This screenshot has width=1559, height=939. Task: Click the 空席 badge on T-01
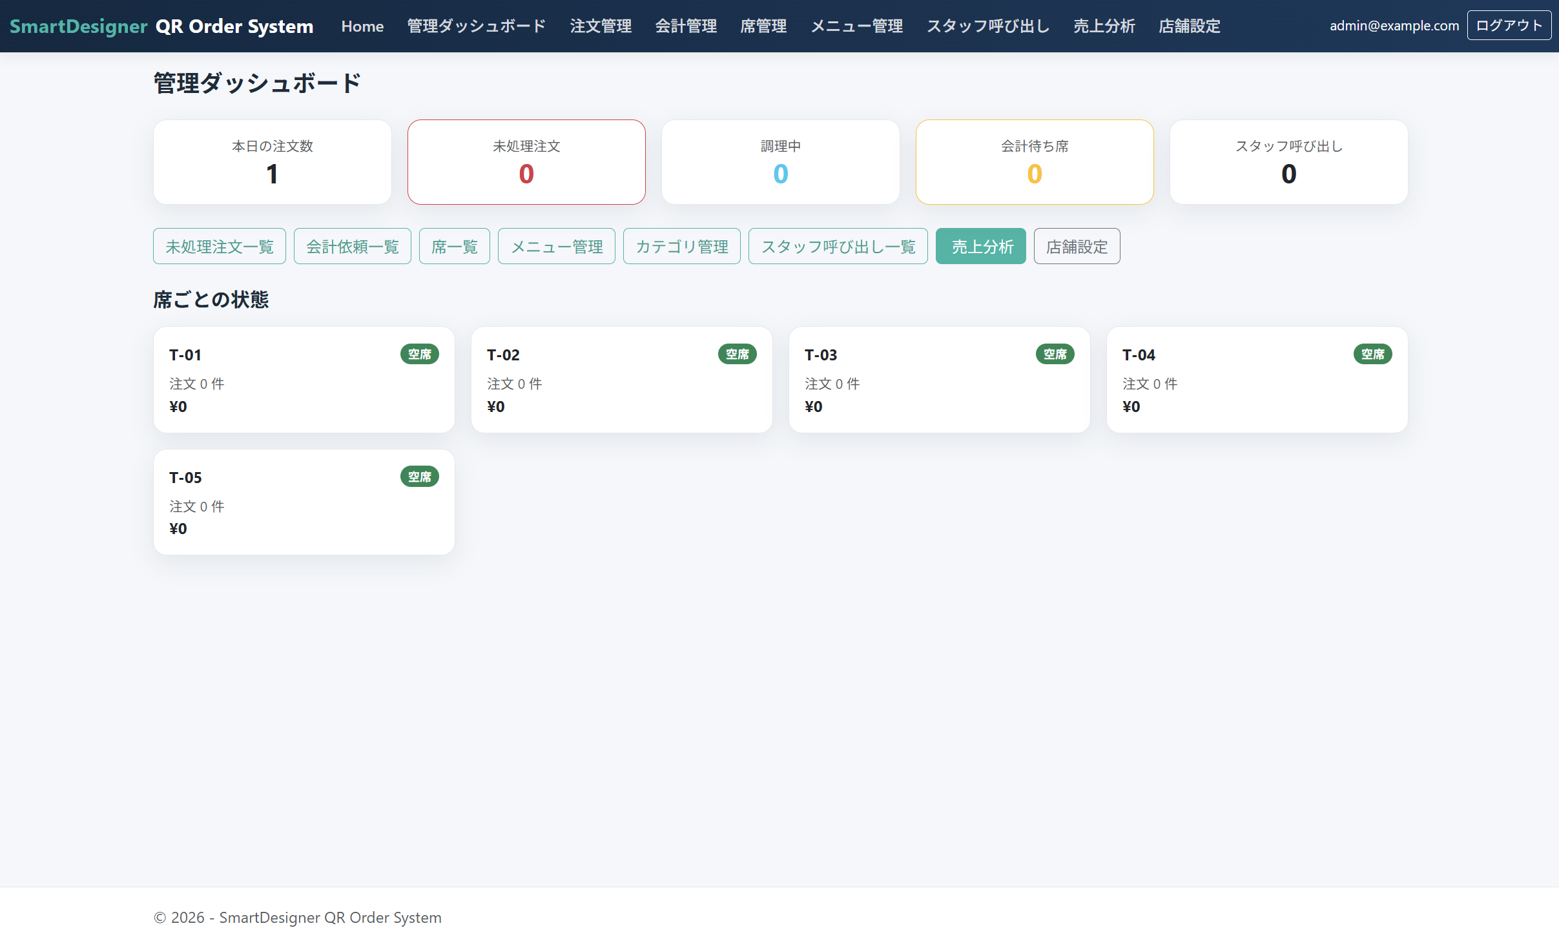point(420,354)
